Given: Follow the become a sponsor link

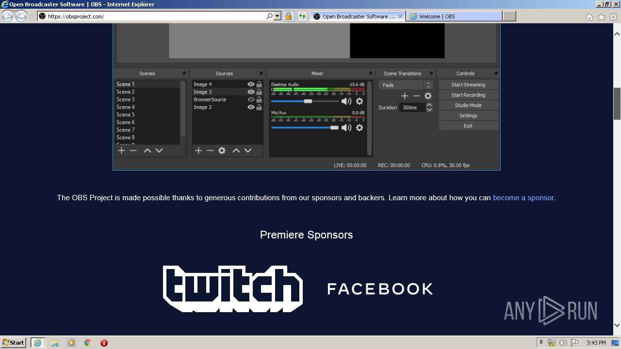Looking at the screenshot, I should 523,198.
